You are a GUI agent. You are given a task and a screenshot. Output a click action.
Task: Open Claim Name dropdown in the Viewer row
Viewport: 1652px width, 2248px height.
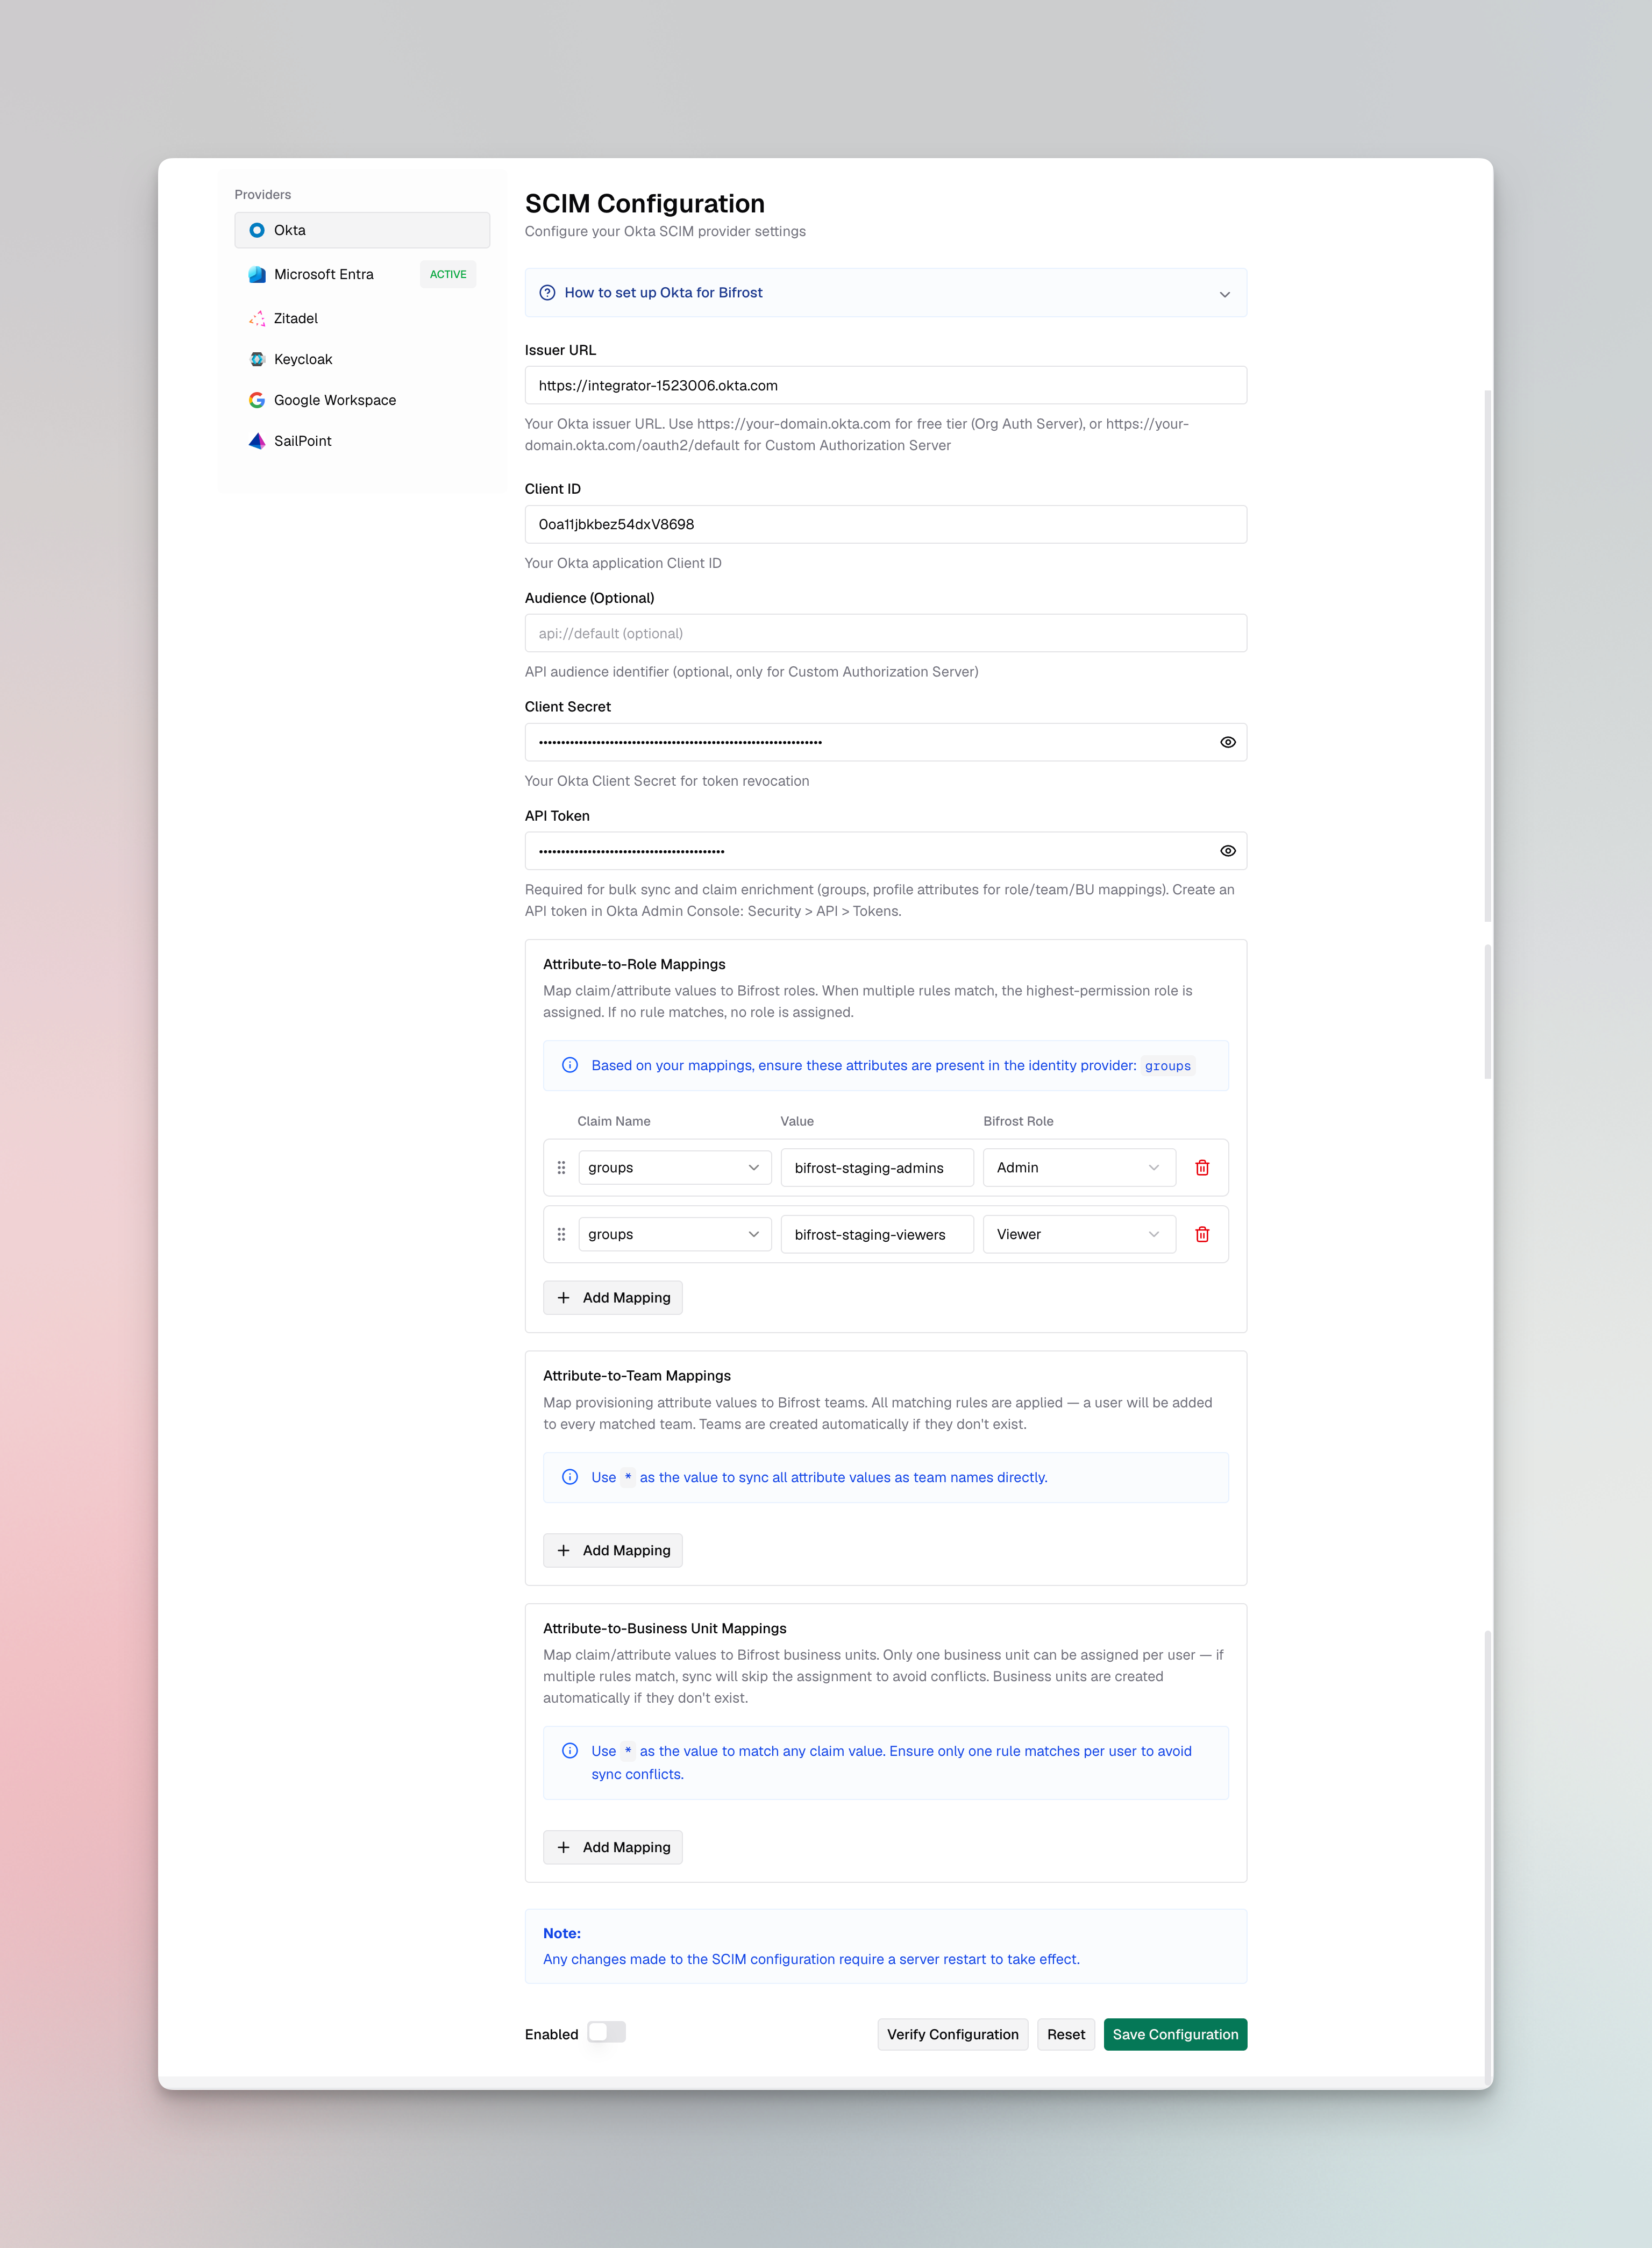point(675,1234)
